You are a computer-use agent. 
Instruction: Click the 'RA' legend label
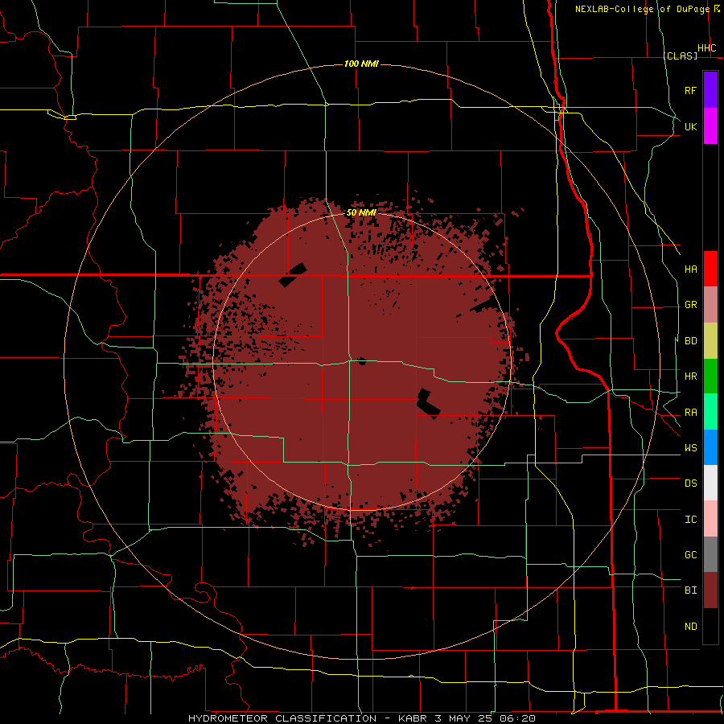tap(690, 413)
